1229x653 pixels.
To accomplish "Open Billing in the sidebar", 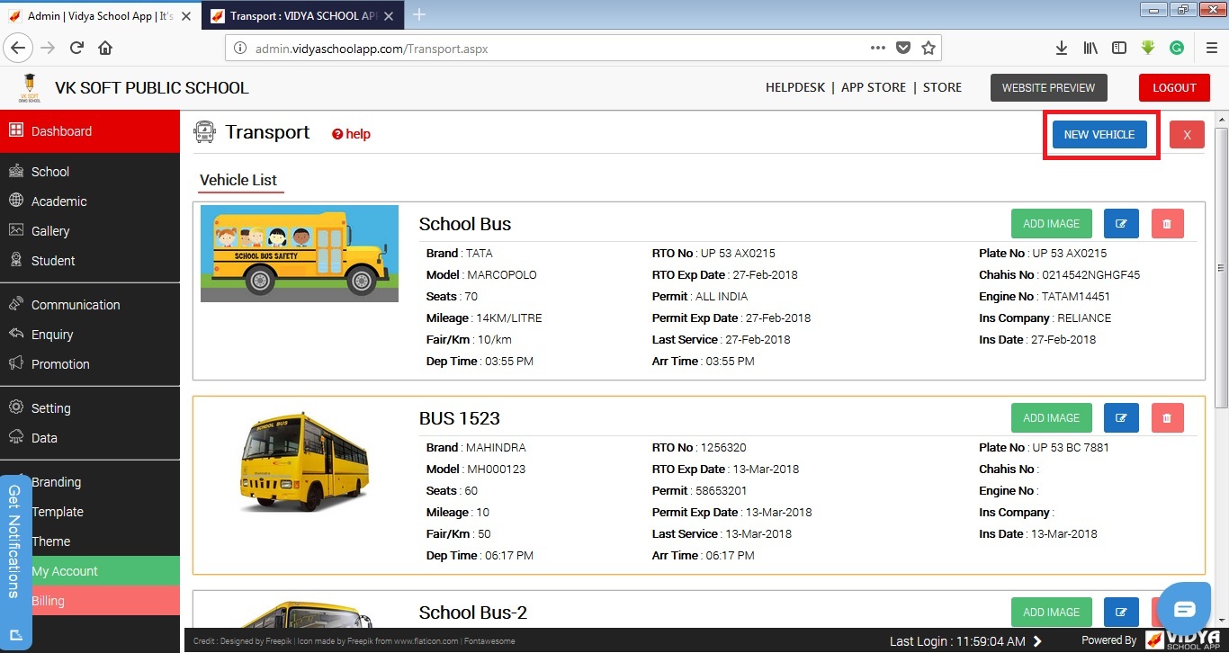I will [90, 601].
